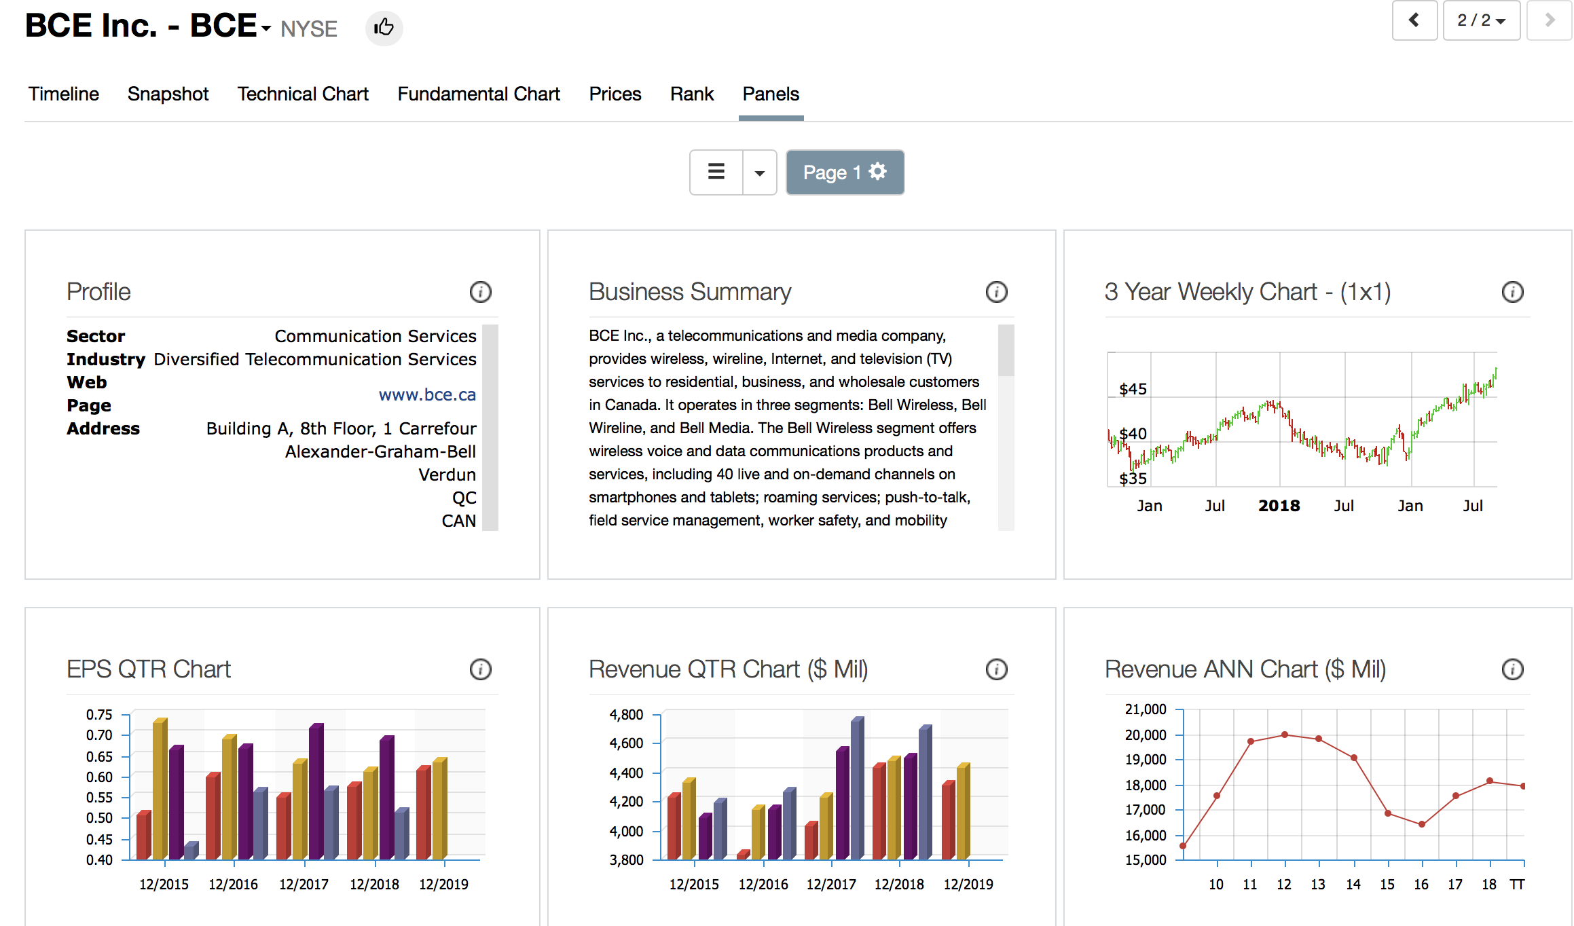This screenshot has width=1574, height=926.
Task: Open the Profile panel info icon
Action: point(480,292)
